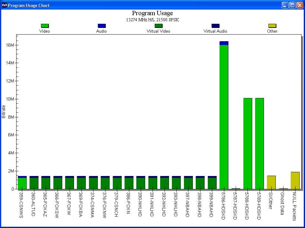Click the Bitrate axis label
305x228 pixels.
coord(3,112)
